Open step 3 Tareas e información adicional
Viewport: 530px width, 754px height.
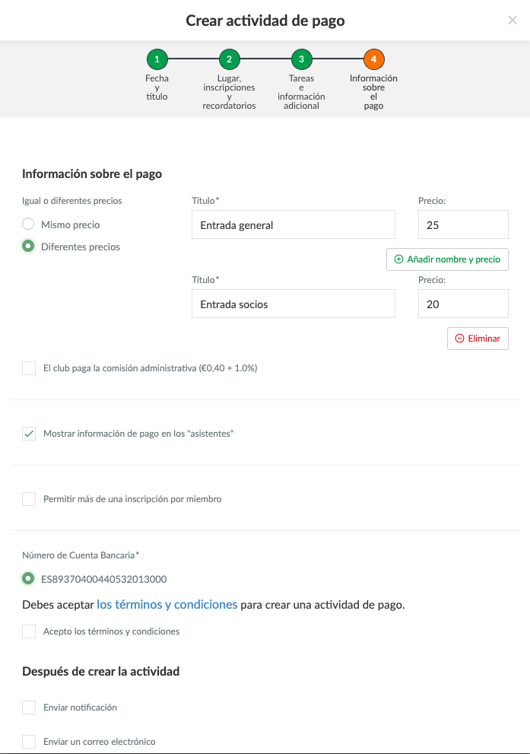click(x=301, y=59)
